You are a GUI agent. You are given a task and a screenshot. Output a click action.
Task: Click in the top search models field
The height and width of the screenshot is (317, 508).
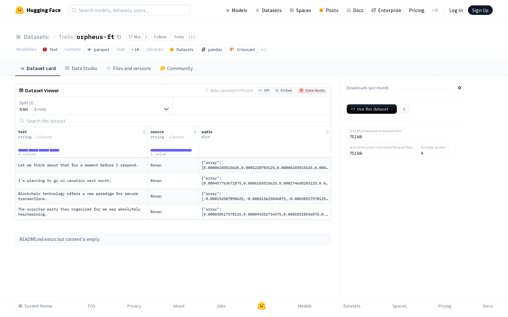(129, 10)
